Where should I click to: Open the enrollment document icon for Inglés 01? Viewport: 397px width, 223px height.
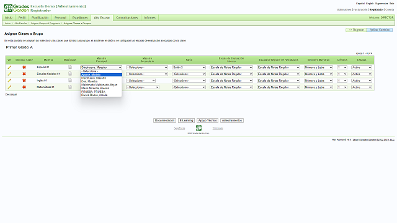click(x=70, y=80)
